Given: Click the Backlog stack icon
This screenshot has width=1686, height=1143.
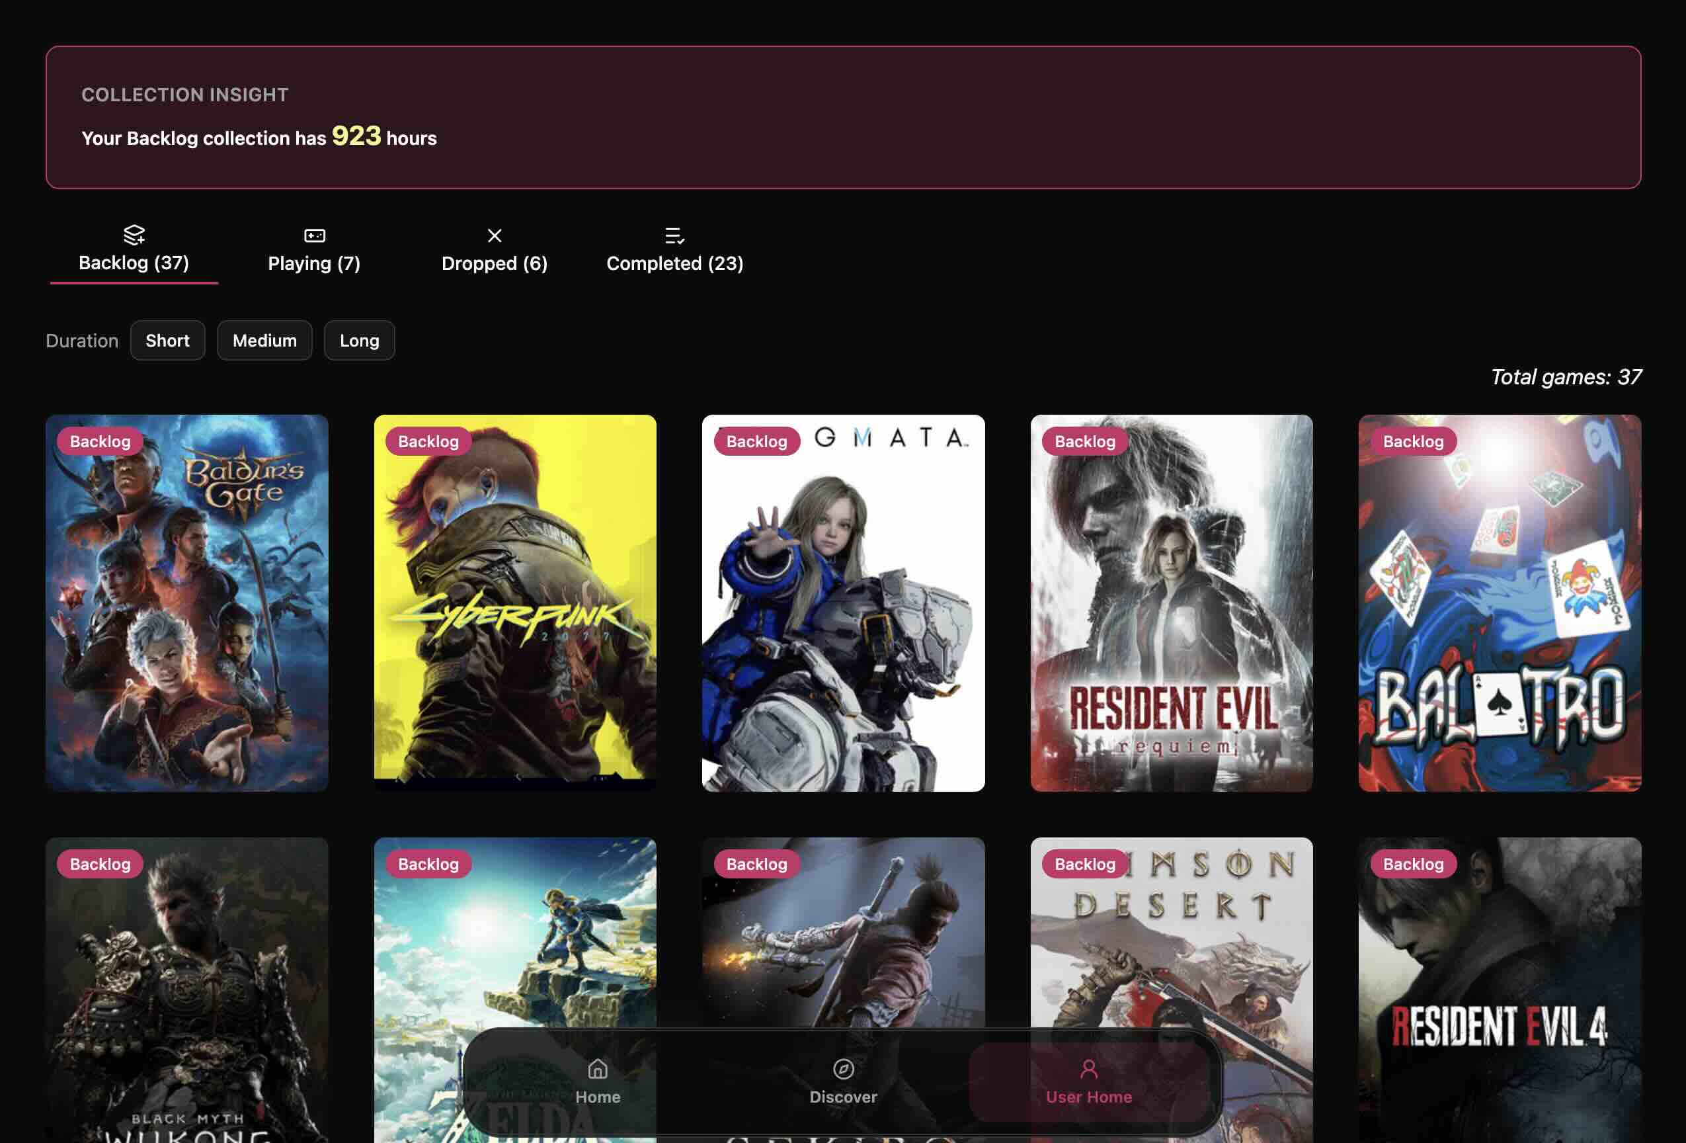Looking at the screenshot, I should point(134,234).
